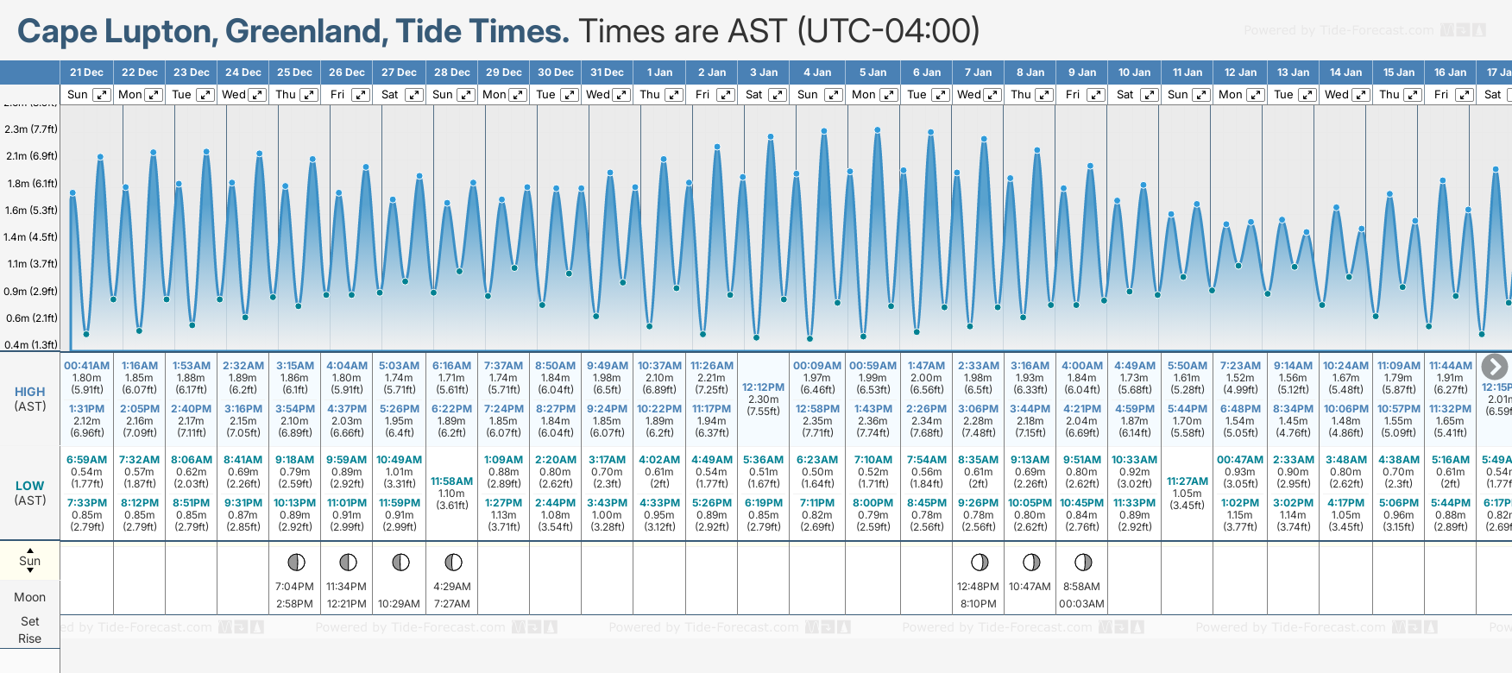Click expand icon next to Mon 22 Dec
1512x673 pixels.
point(154,95)
